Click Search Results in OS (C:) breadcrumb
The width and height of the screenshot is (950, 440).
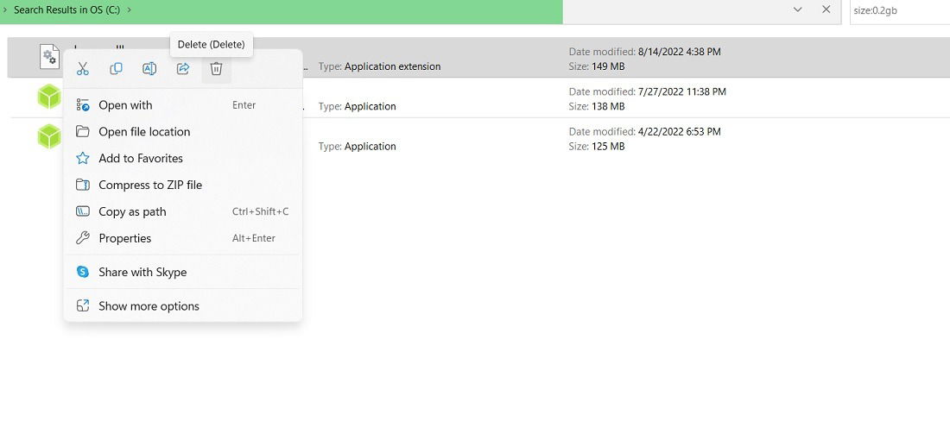[66, 10]
